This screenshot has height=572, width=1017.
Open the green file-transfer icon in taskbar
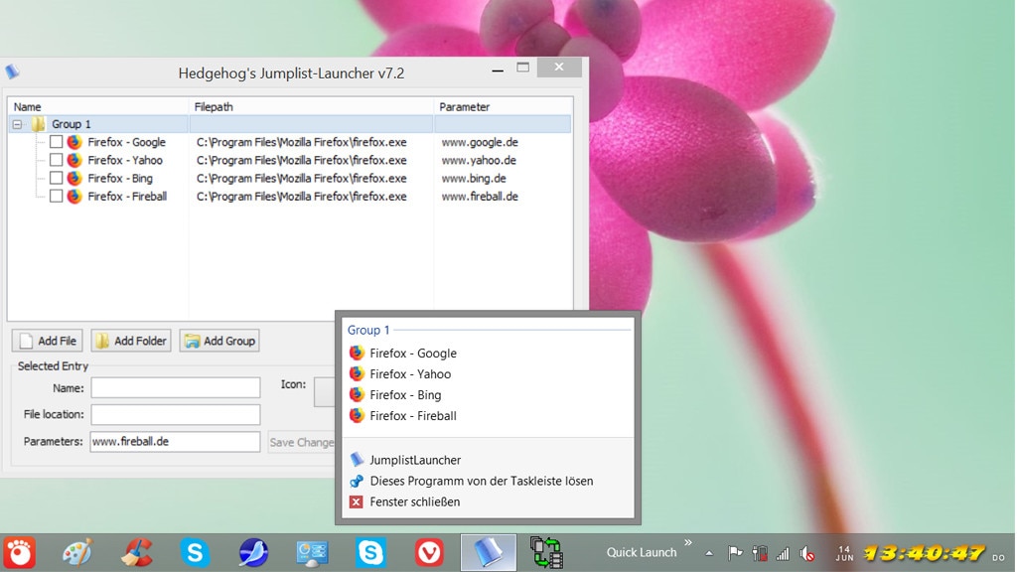[546, 552]
